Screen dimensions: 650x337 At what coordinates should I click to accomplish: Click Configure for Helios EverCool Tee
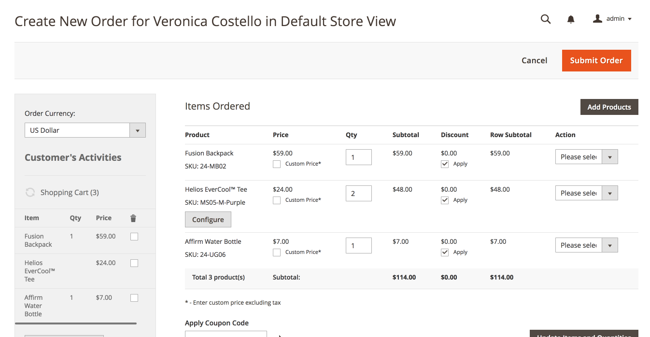pos(208,220)
